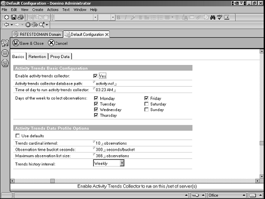Click the bulleted list icon
265x199 pixels.
point(153,17)
